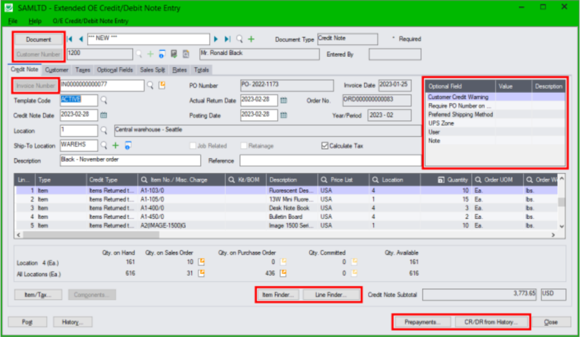The image size is (580, 337).
Task: Click the Item/Tax button
Action: [x=38, y=295]
